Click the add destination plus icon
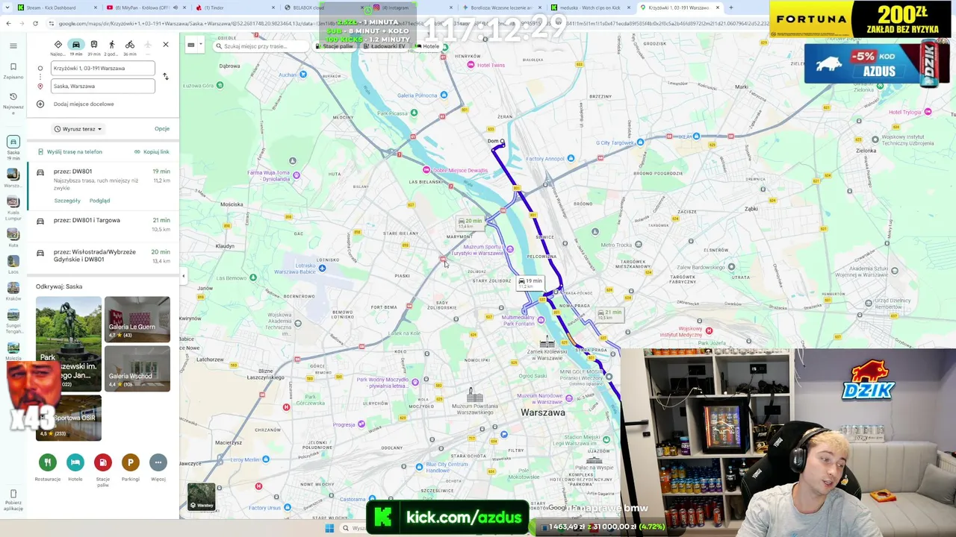This screenshot has width=956, height=537. pos(40,104)
